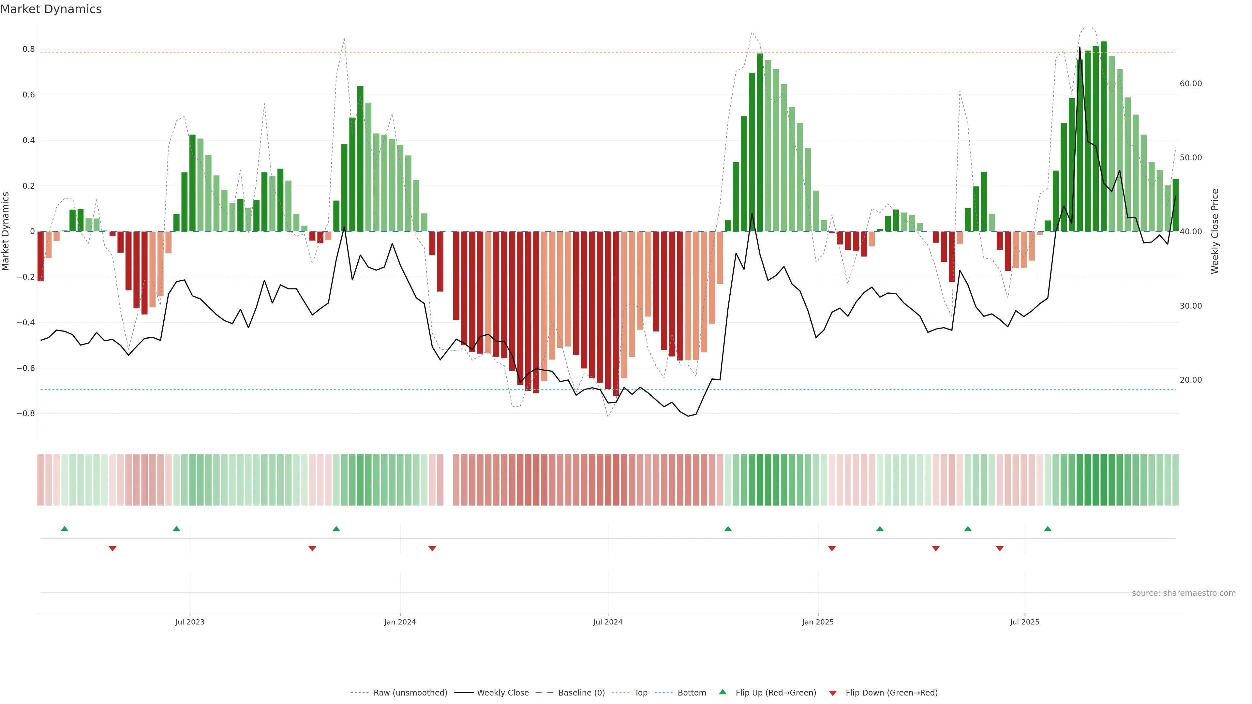Click the flip-up triangle just before Jul 2023
The image size is (1252, 704).
tap(176, 529)
